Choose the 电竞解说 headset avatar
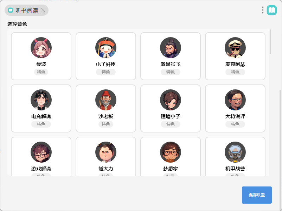This screenshot has height=211, width=282. [41, 100]
